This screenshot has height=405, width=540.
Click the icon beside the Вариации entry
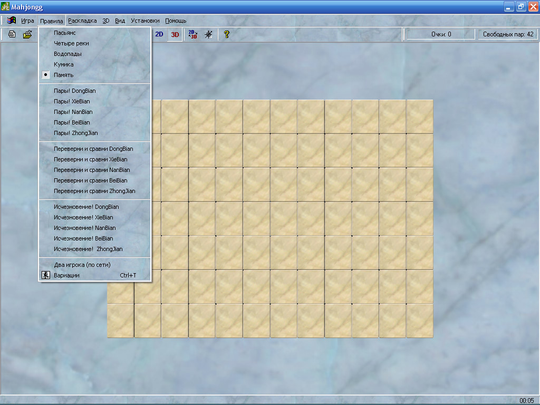pyautogui.click(x=46, y=275)
